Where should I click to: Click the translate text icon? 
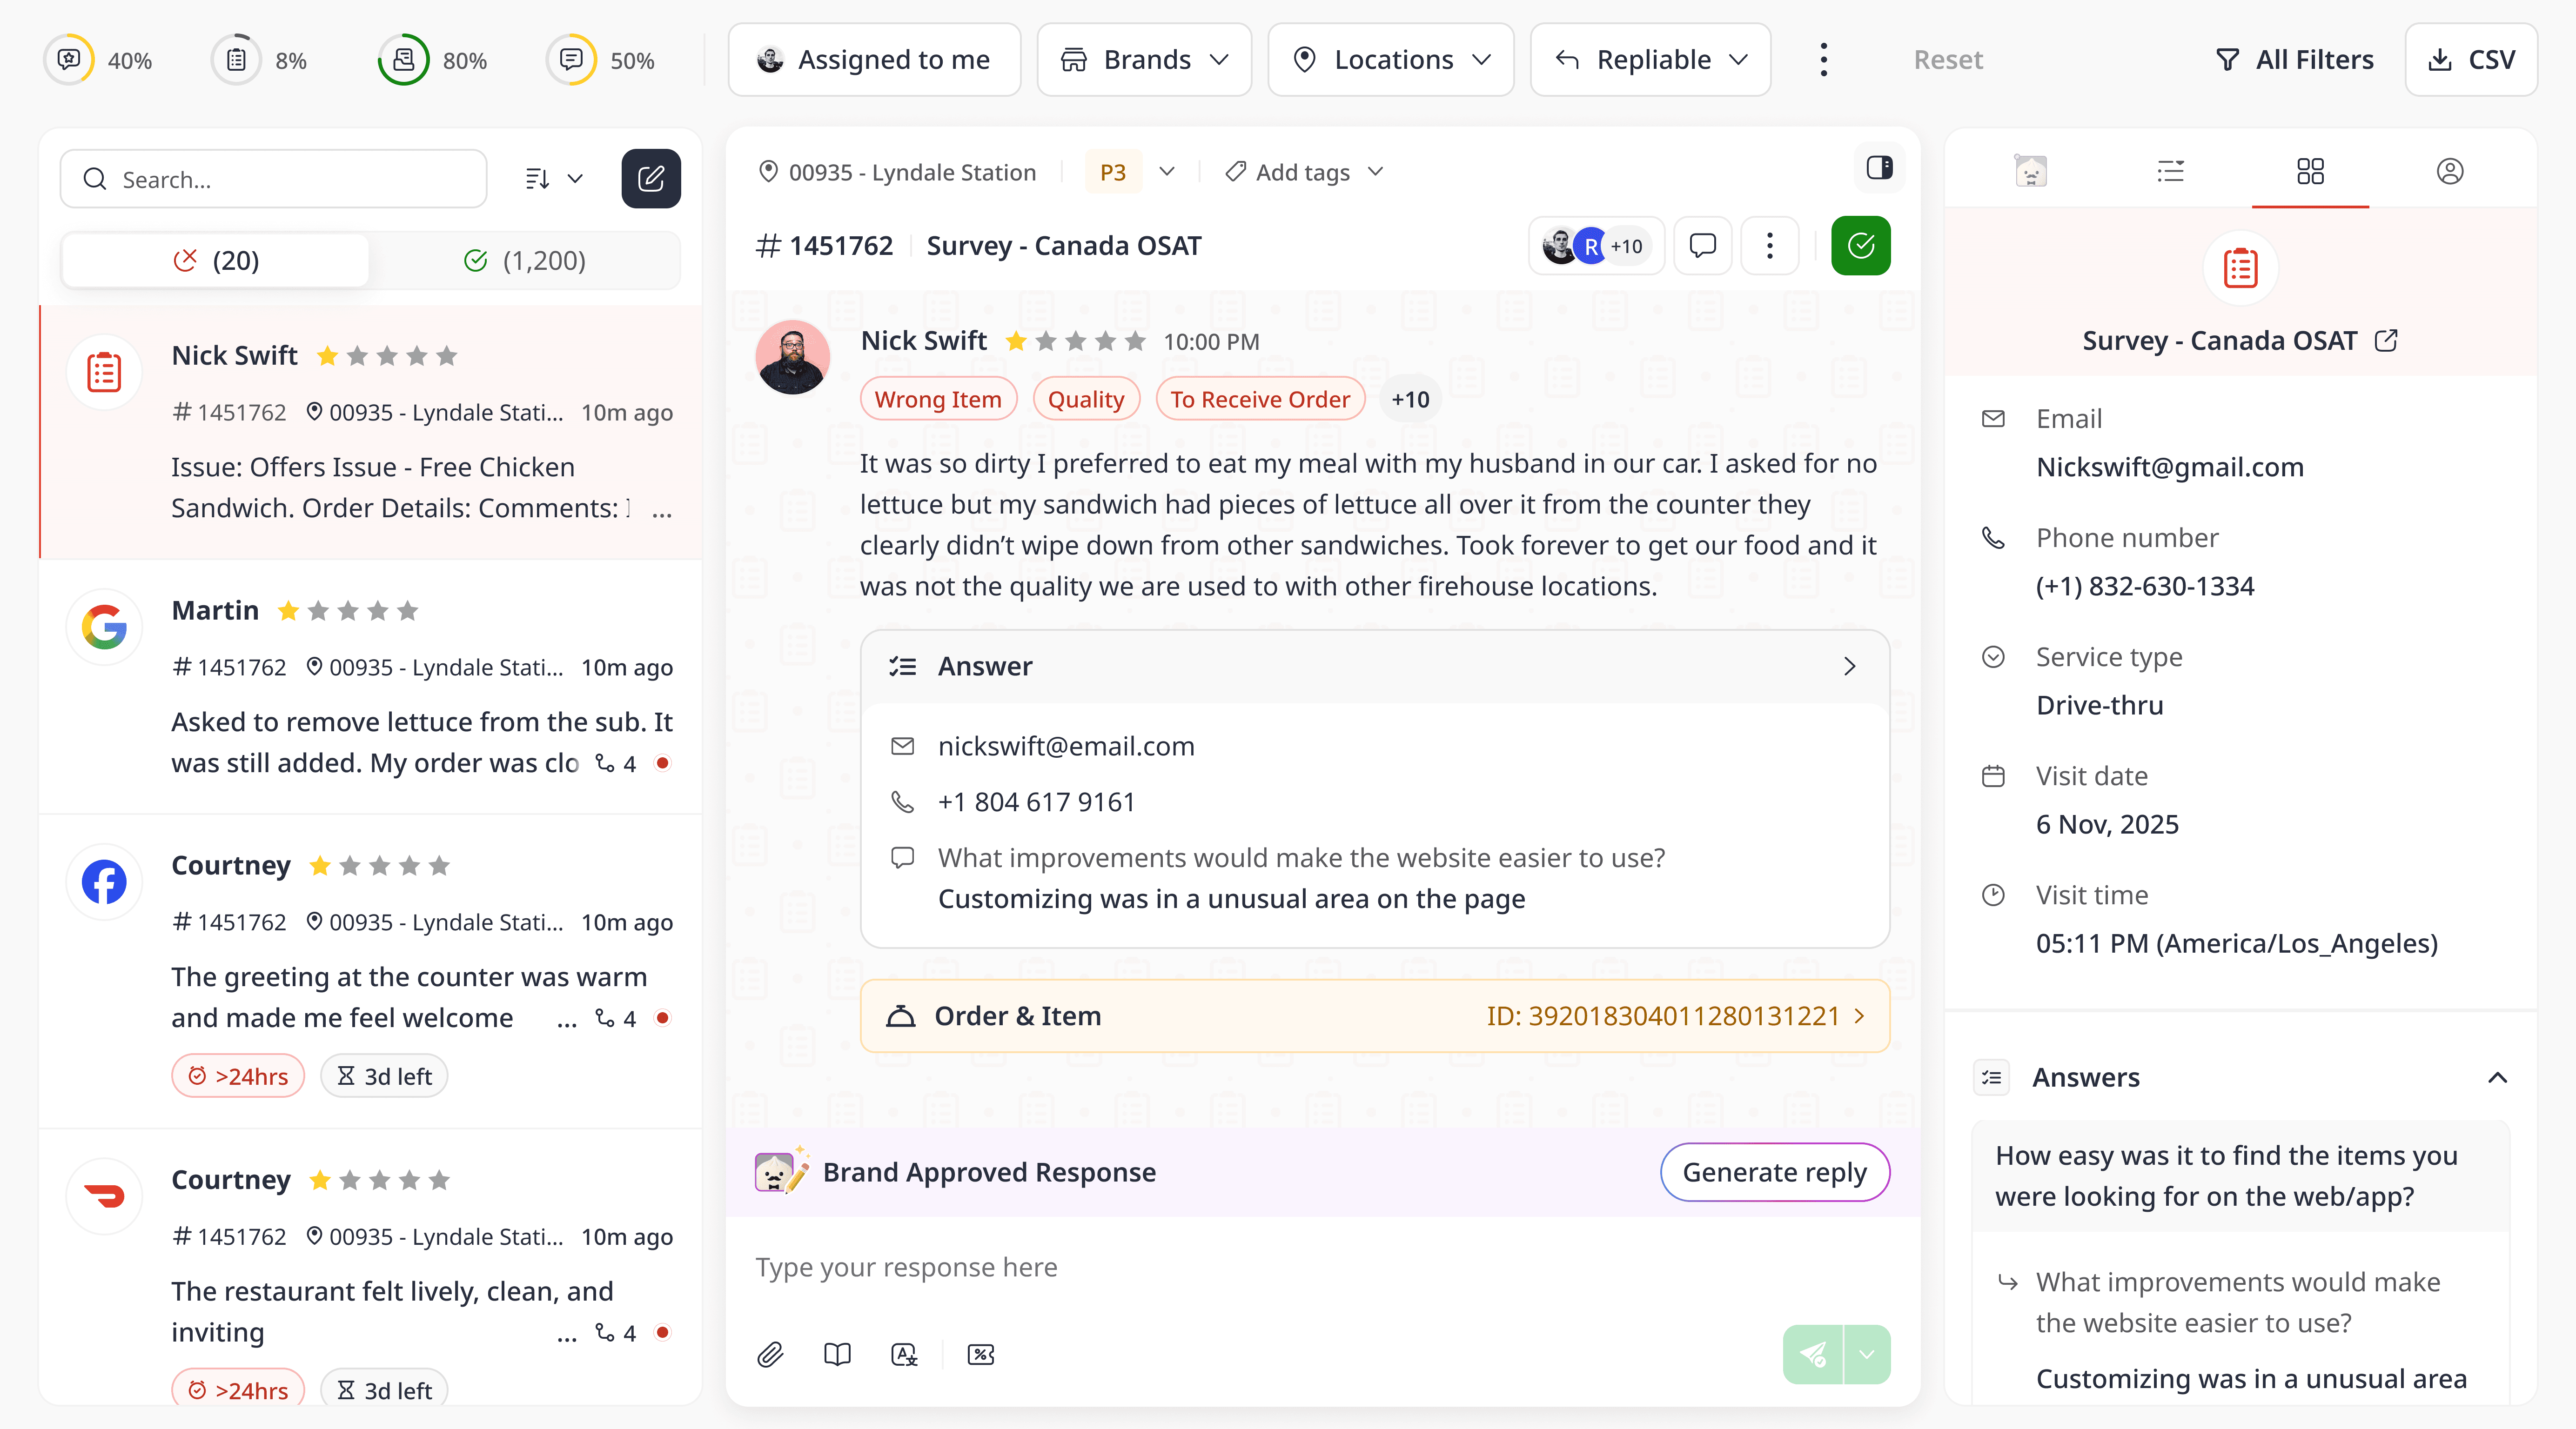click(904, 1355)
